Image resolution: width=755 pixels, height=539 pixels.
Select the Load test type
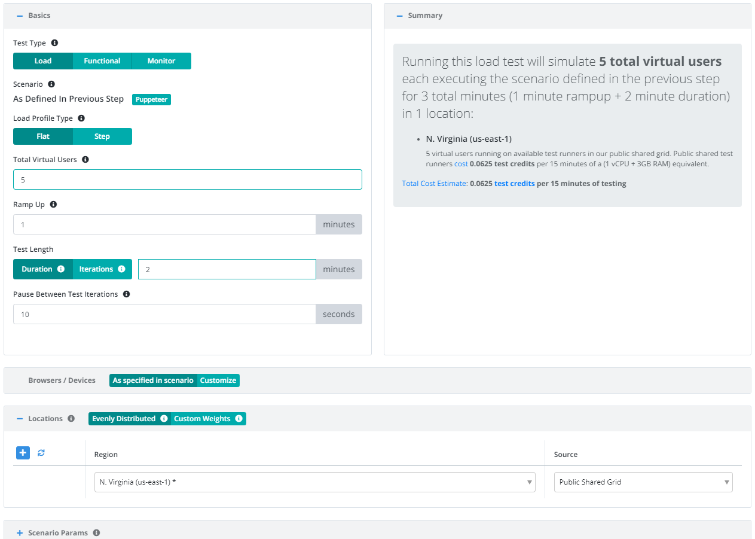pyautogui.click(x=43, y=61)
